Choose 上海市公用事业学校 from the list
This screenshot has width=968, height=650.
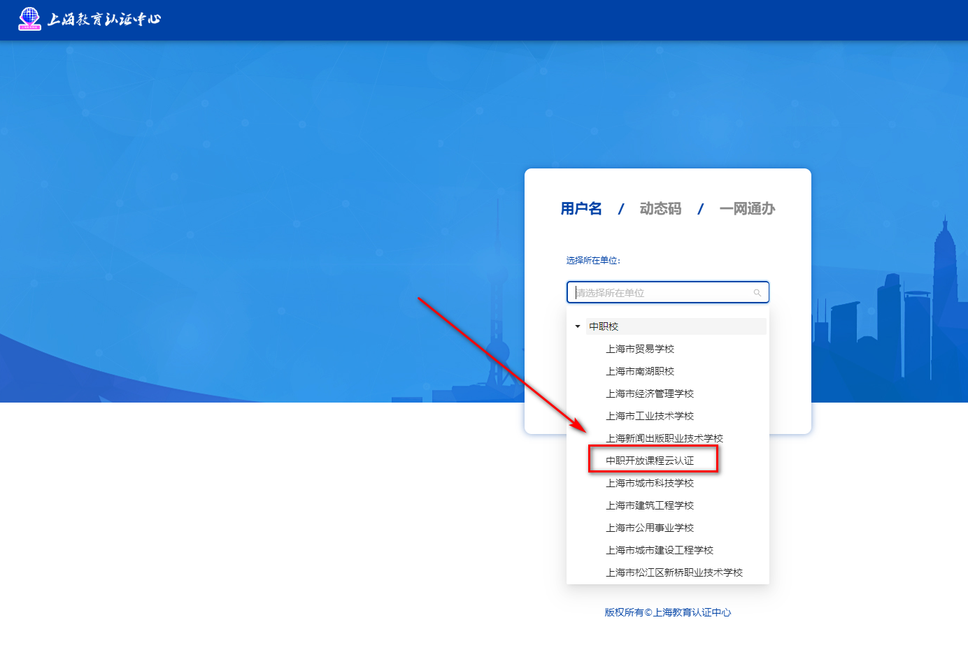click(x=650, y=528)
